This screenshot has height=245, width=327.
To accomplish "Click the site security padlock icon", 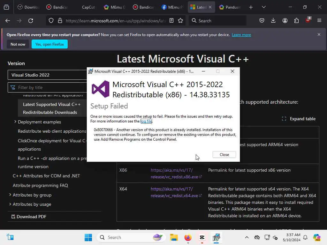I will (x=60, y=21).
